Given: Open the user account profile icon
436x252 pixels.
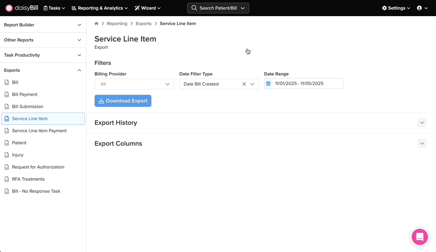Looking at the screenshot, I should pyautogui.click(x=420, y=8).
